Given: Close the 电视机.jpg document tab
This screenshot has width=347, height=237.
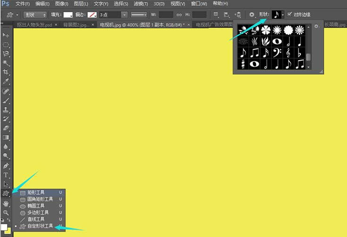Looking at the screenshot, I should [x=188, y=25].
